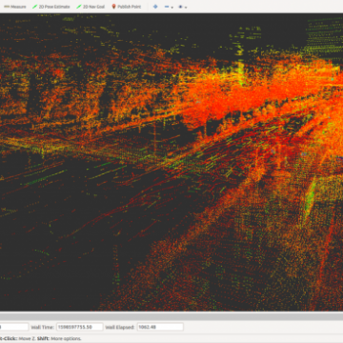
Task: Click the blue minus remove-tool icon
Action: point(167,7)
